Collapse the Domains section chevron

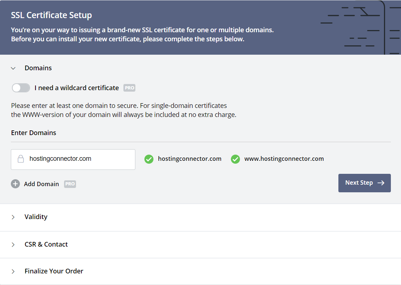[x=13, y=68]
